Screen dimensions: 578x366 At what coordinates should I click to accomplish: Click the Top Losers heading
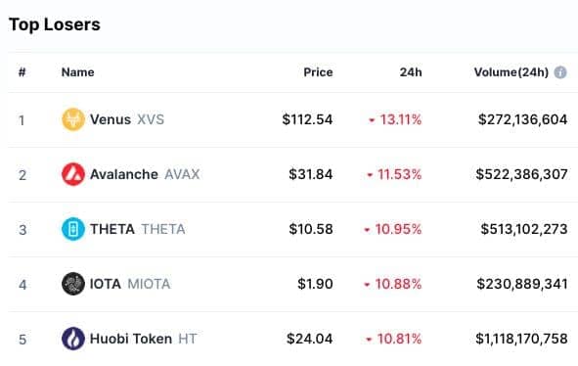pos(55,24)
